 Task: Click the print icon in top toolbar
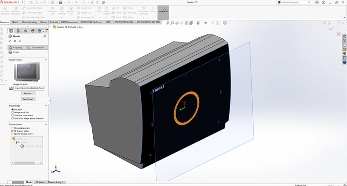(x=60, y=2)
